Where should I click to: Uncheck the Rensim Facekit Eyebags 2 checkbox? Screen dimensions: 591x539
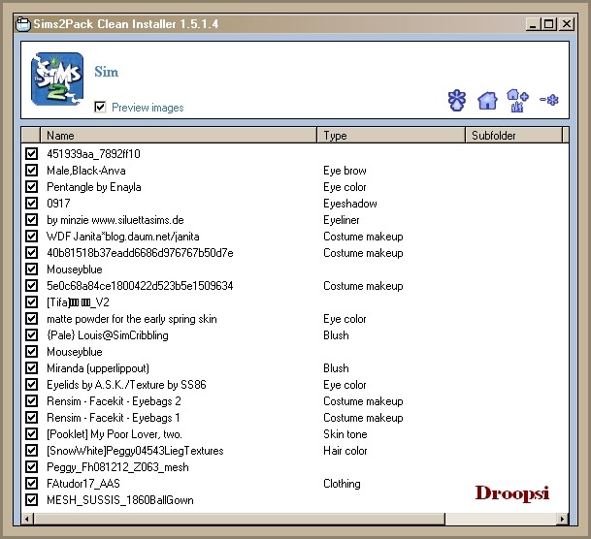tap(31, 401)
